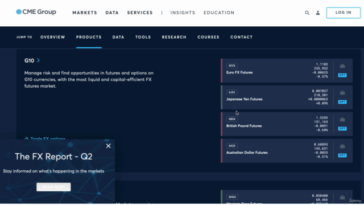Click Australian Dollar change -0.51%
364x205 pixels.
pyautogui.click(x=322, y=157)
